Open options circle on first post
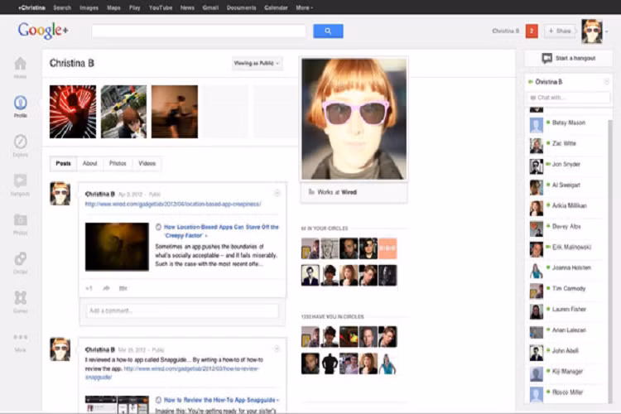 [277, 194]
